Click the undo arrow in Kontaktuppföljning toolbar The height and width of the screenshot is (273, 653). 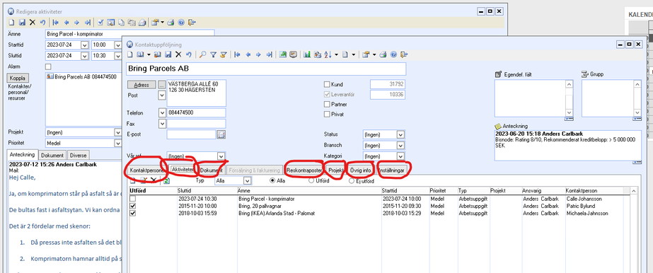[188, 54]
